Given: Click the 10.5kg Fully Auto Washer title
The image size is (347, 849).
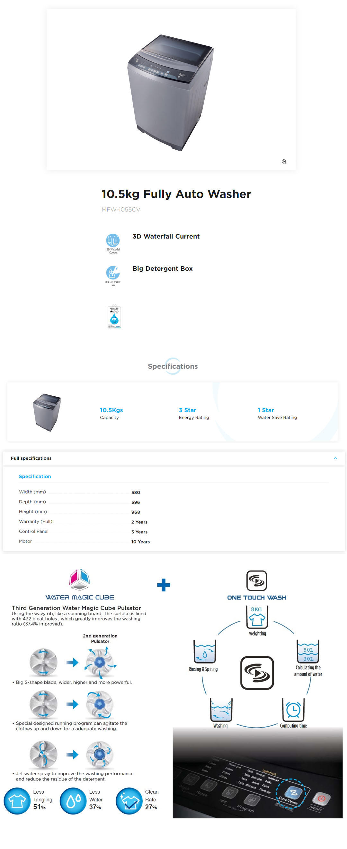Looking at the screenshot, I should tap(176, 194).
